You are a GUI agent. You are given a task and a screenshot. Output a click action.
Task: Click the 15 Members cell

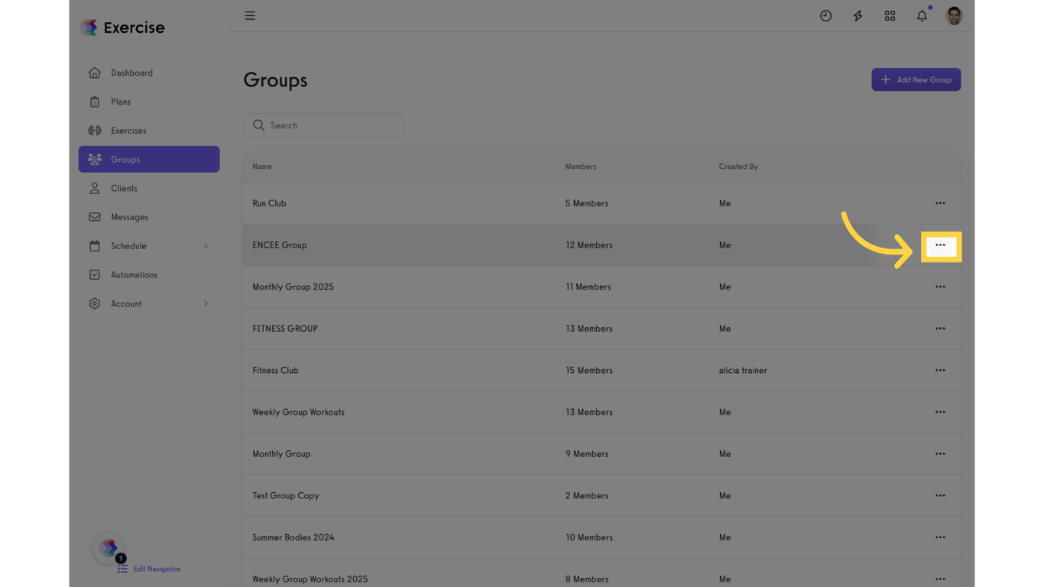[x=588, y=371]
